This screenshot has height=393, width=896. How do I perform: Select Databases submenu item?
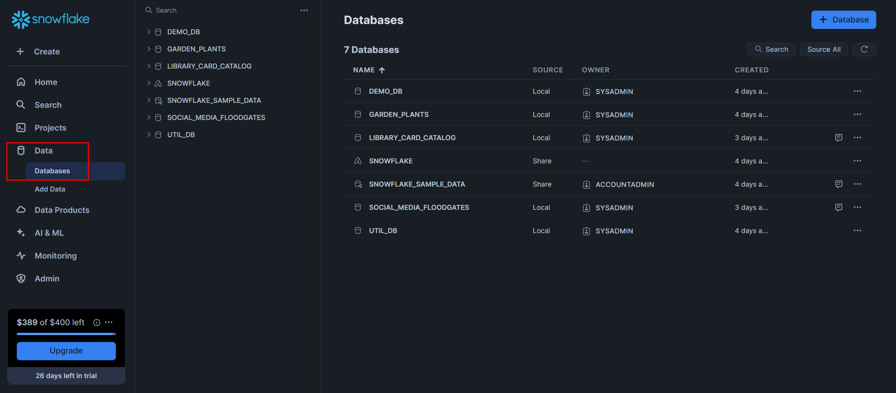coord(75,171)
